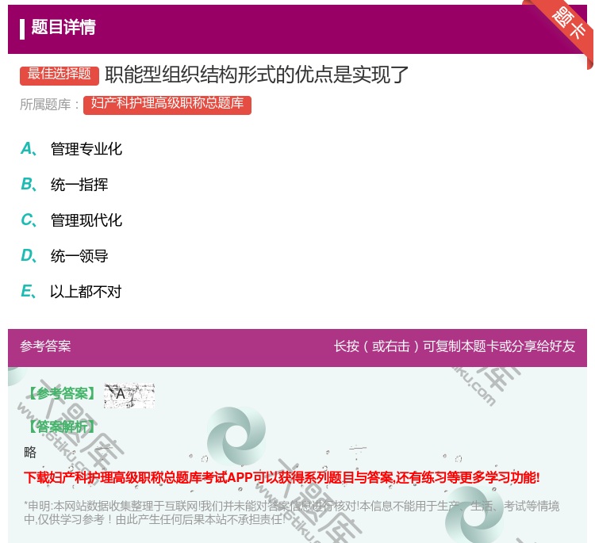This screenshot has width=595, height=543.
Task: Click the grey 申明 disclaimer text
Action: point(291,512)
